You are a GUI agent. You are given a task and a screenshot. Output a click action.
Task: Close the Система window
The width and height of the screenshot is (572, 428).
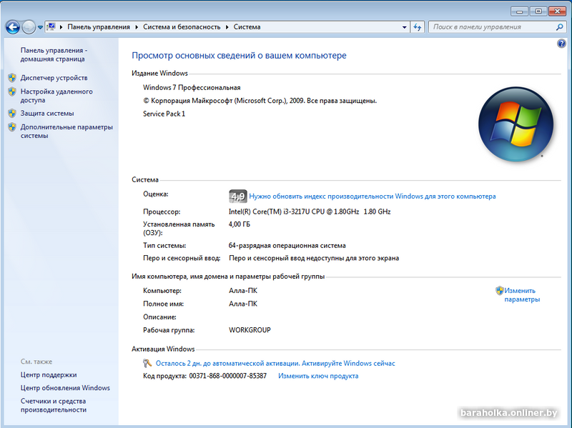pos(558,11)
